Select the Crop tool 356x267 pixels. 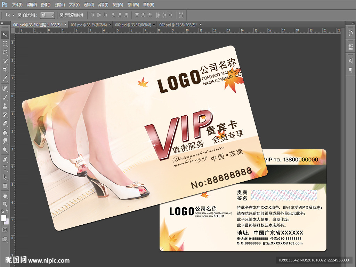[x=5, y=70]
